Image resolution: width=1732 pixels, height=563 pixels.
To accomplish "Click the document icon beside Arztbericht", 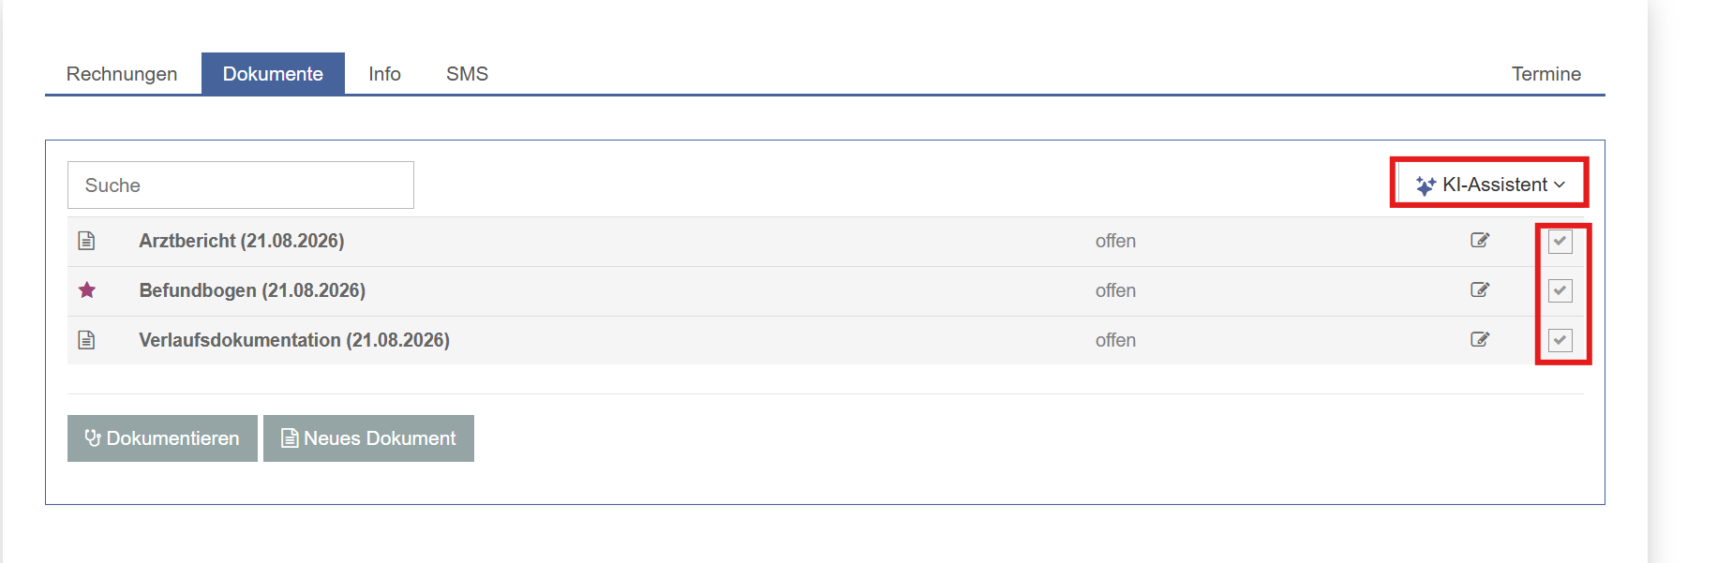I will [86, 241].
